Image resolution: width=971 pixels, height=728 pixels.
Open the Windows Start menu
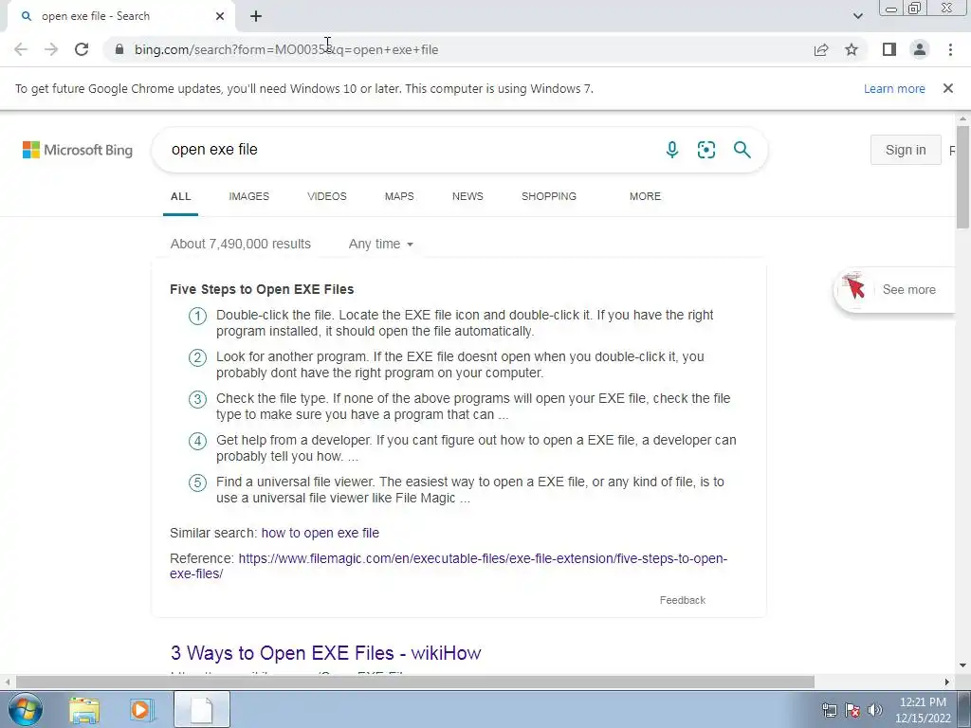(x=26, y=709)
